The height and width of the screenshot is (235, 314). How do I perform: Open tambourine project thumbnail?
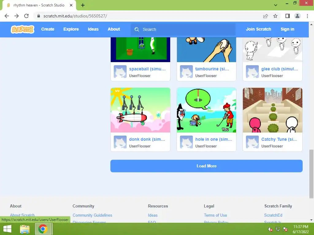[206, 50]
